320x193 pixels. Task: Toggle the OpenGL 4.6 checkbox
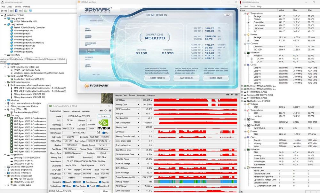point(97,186)
